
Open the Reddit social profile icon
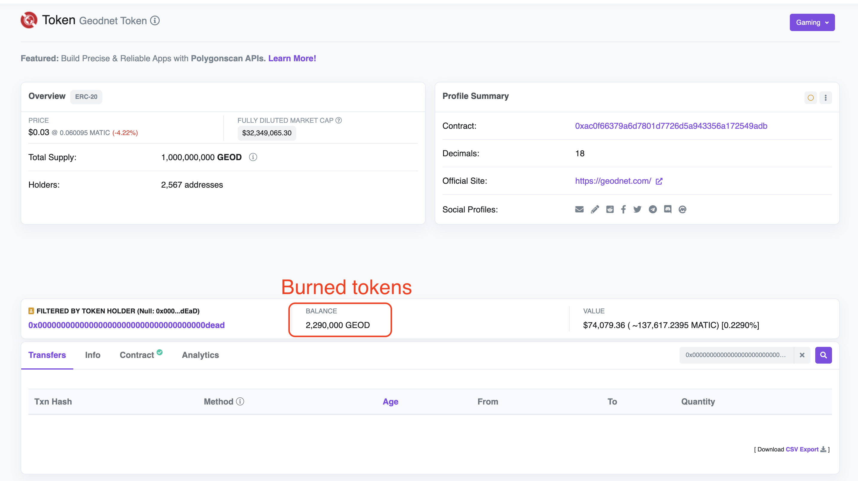[x=610, y=209]
